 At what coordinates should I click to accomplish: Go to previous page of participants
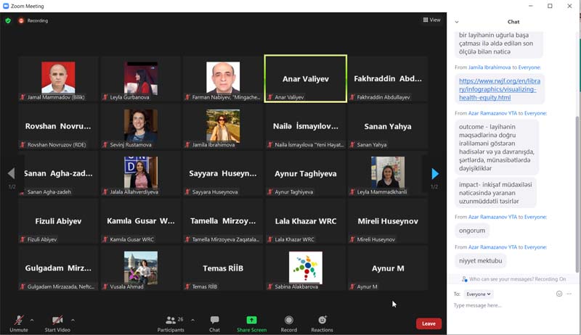click(x=11, y=174)
